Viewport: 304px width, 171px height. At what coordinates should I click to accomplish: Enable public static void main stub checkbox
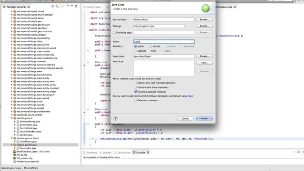pos(135,83)
